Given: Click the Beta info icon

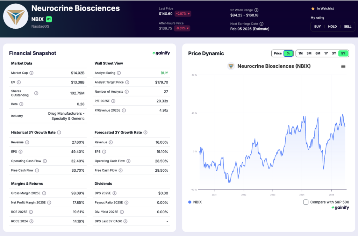Looking at the screenshot, I should pos(21,104).
